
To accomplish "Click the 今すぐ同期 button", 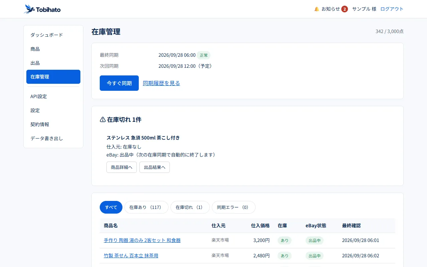I will (119, 83).
